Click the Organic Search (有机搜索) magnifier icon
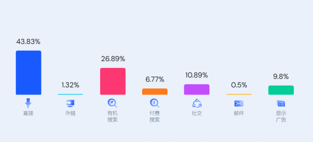Image resolution: width=313 pixels, height=142 pixels. [112, 103]
